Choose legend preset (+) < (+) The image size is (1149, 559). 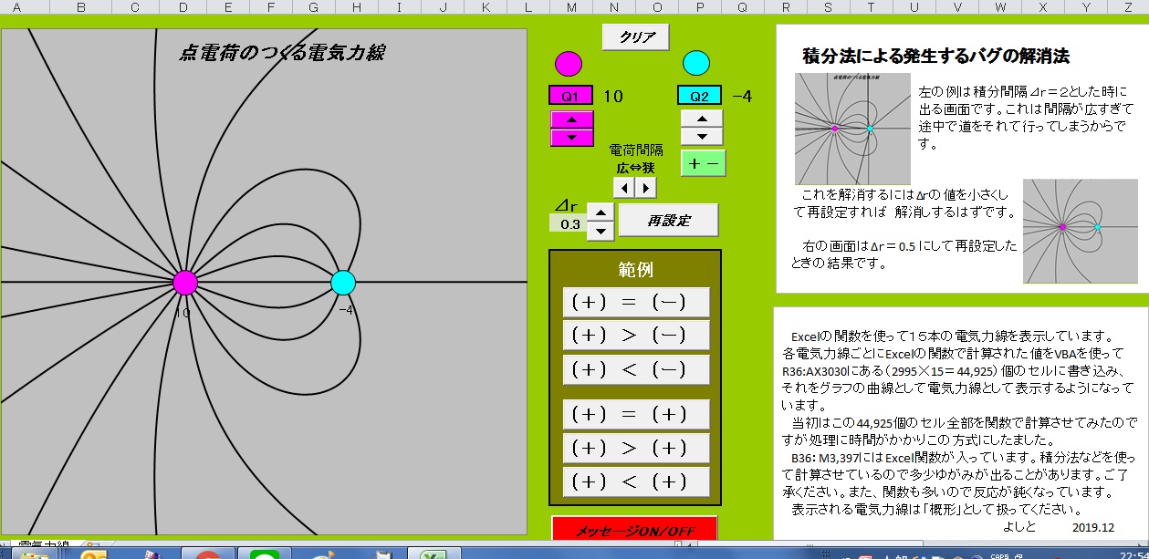[636, 481]
